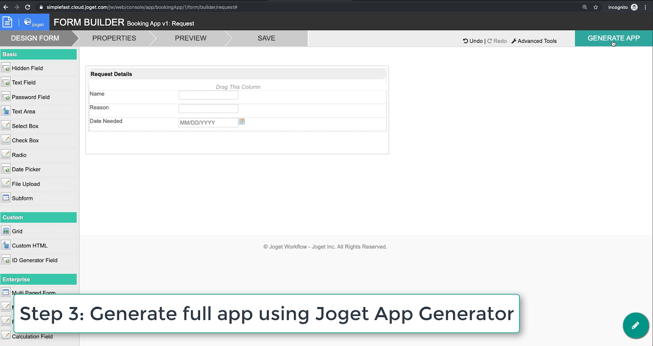Image resolution: width=653 pixels, height=346 pixels.
Task: Open the Chrome three-dot menu
Action: coord(645,7)
